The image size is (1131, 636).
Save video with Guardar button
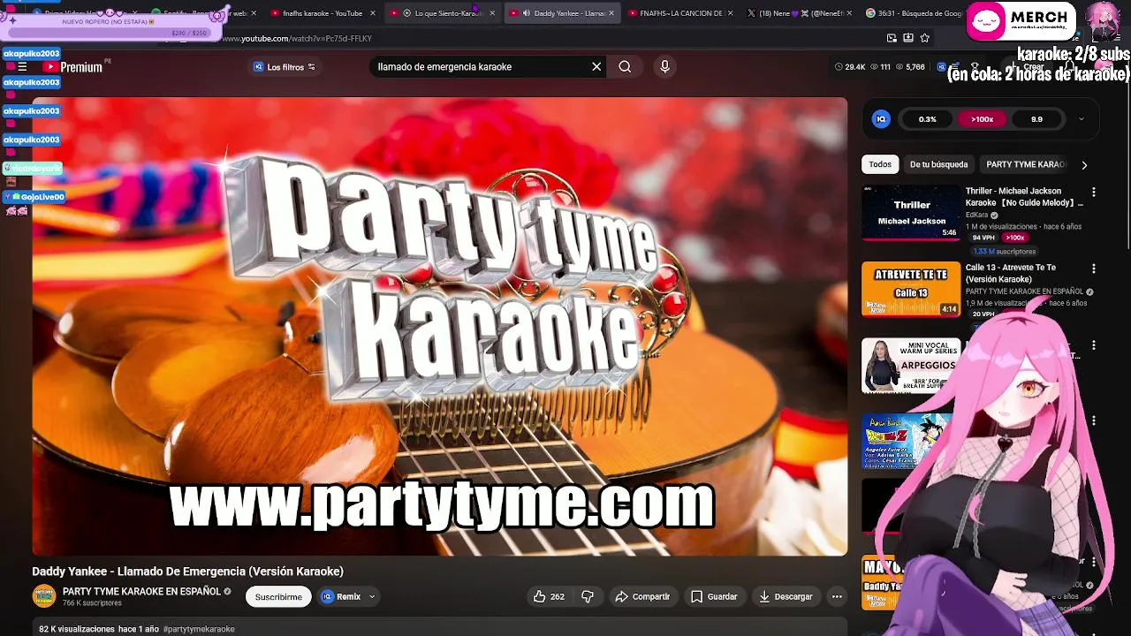coord(714,597)
